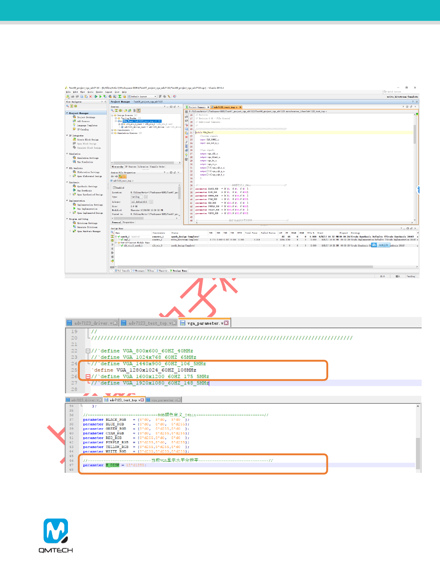
Task: Click Add Sources in Flow Navigator
Action: (83, 121)
